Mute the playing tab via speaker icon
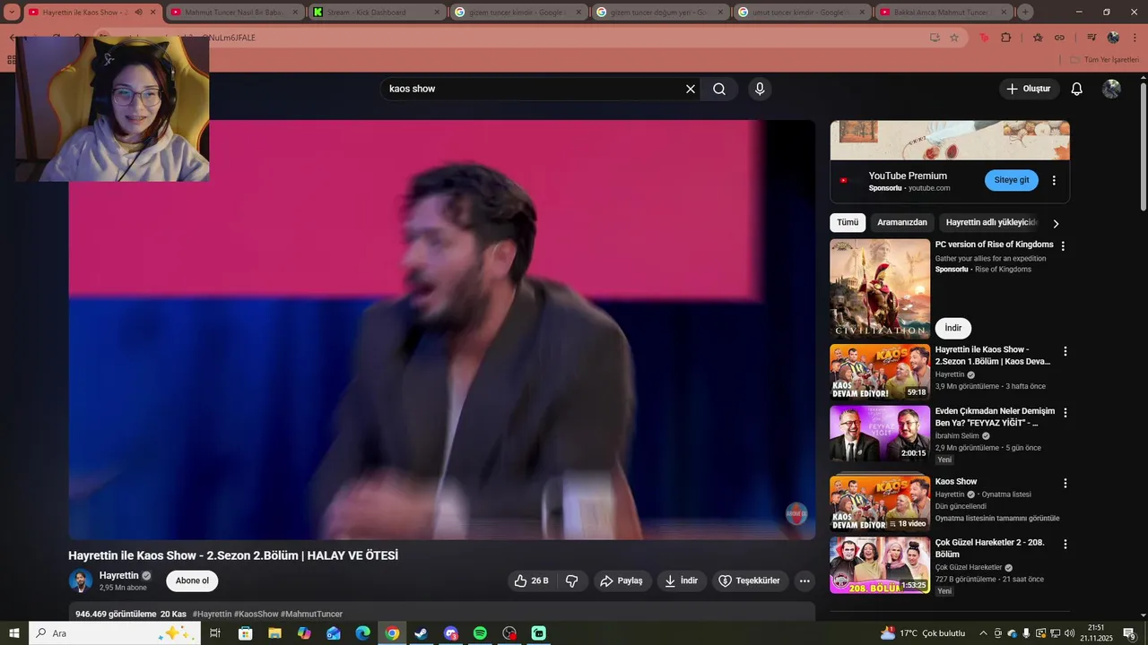1148x645 pixels. tap(138, 13)
